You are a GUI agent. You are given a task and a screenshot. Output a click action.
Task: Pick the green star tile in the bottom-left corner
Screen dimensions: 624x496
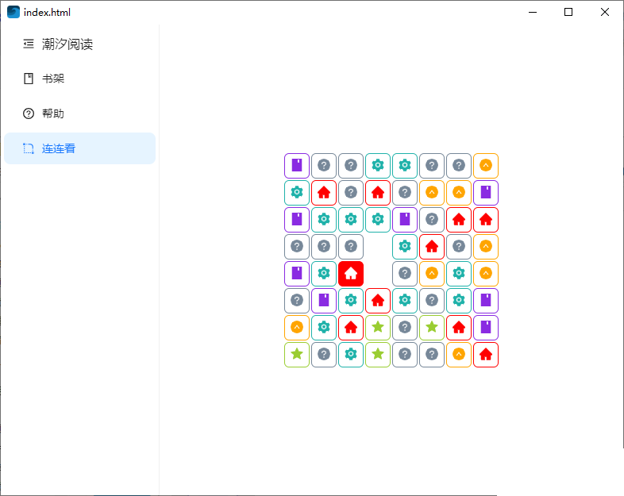[x=297, y=355]
